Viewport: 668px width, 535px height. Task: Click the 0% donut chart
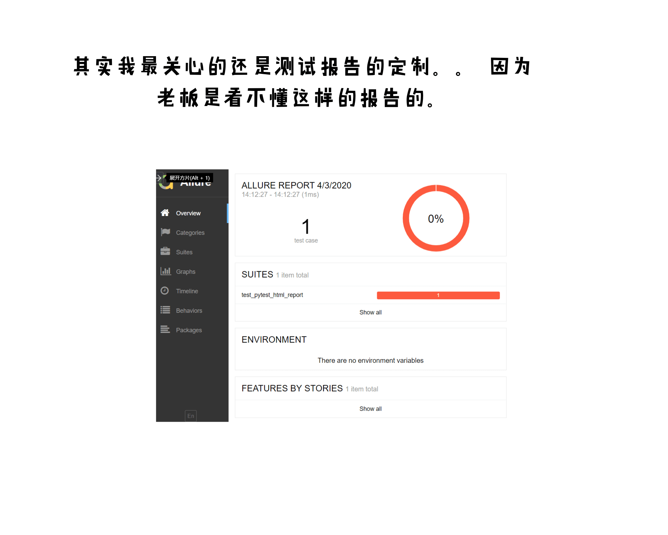(x=436, y=218)
